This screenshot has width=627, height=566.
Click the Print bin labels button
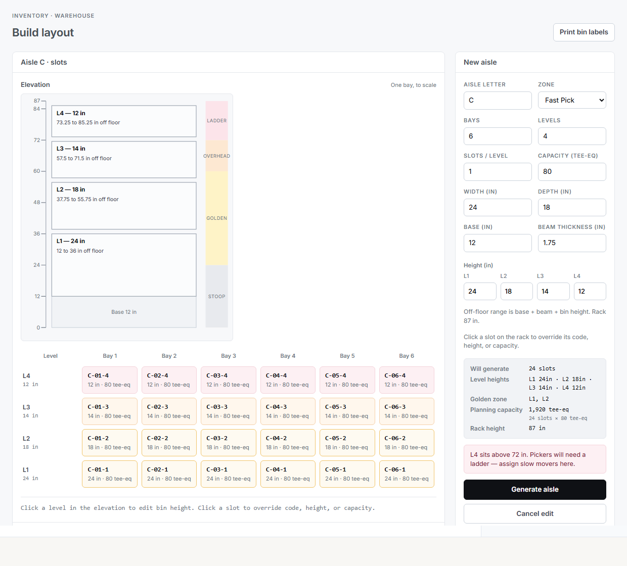click(584, 32)
